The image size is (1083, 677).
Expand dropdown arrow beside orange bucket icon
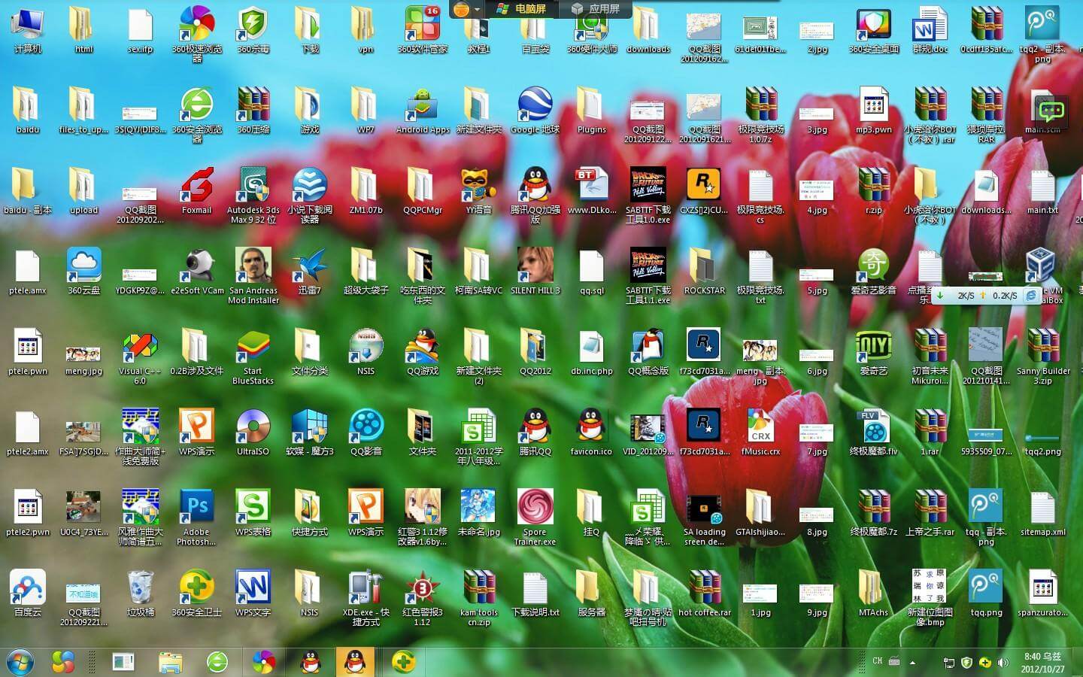tap(477, 10)
